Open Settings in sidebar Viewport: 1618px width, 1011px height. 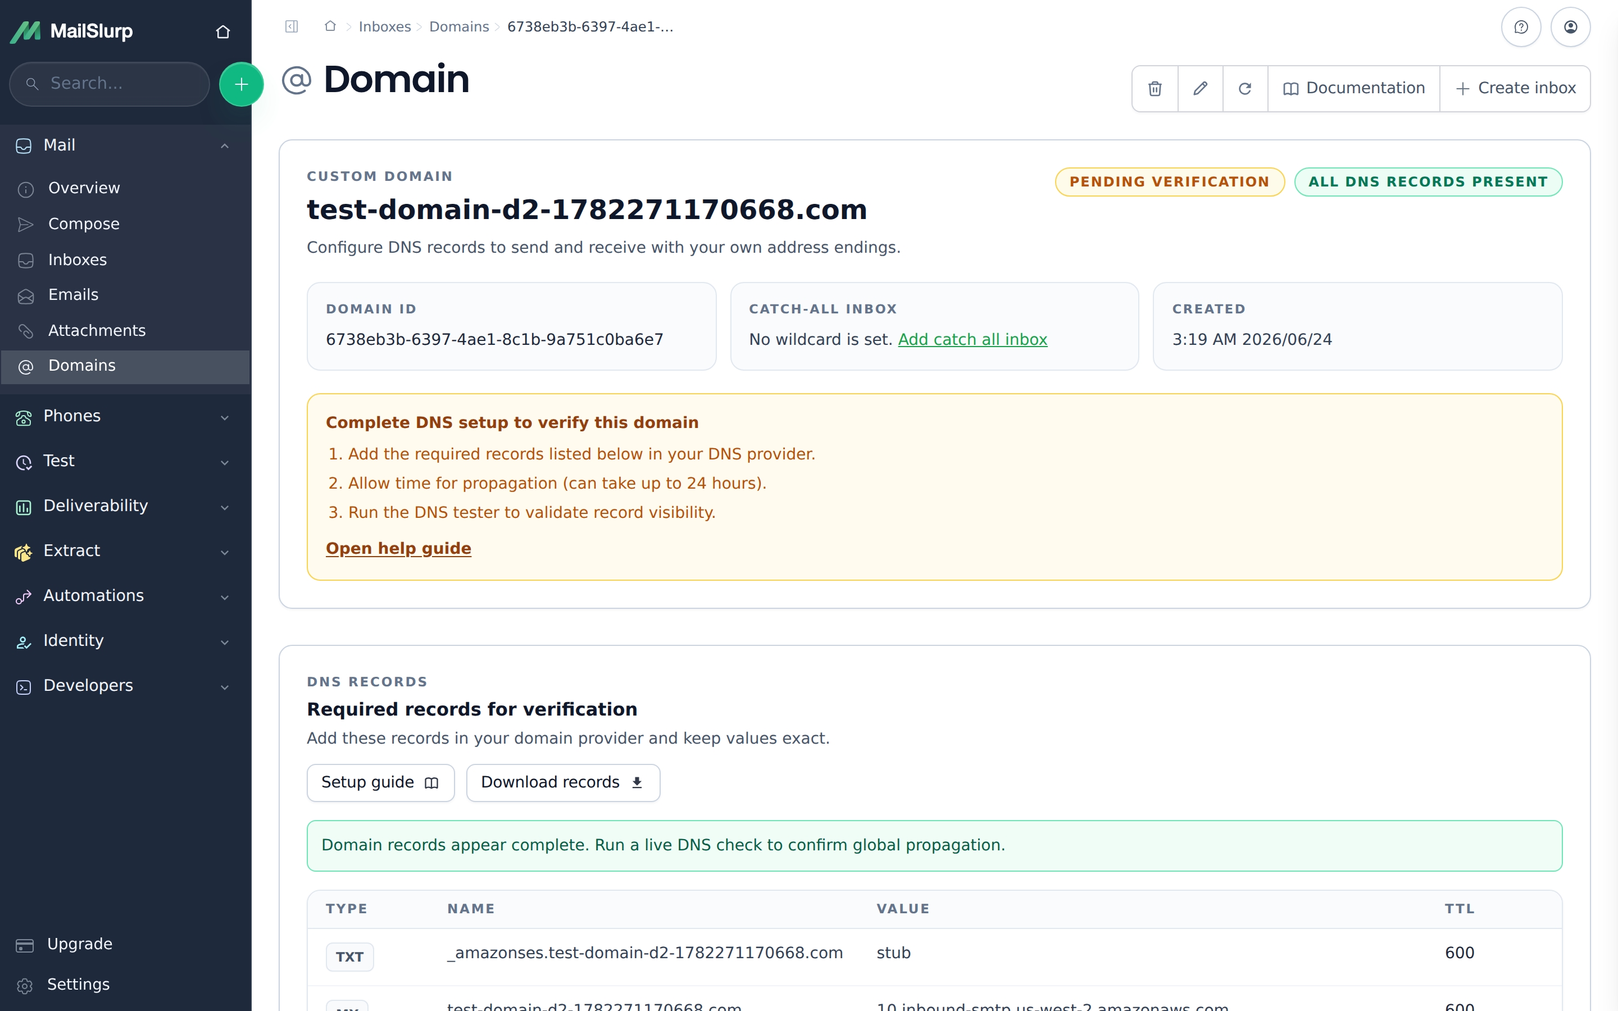pyautogui.click(x=78, y=985)
